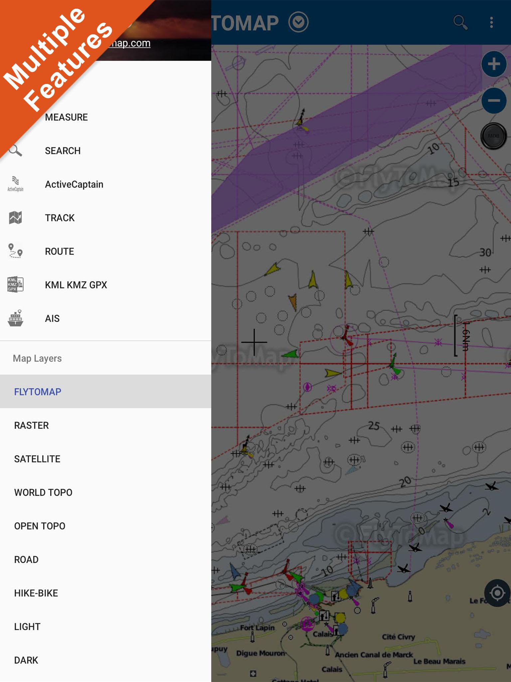
Task: Open the three-dot overflow menu
Action: (x=492, y=23)
